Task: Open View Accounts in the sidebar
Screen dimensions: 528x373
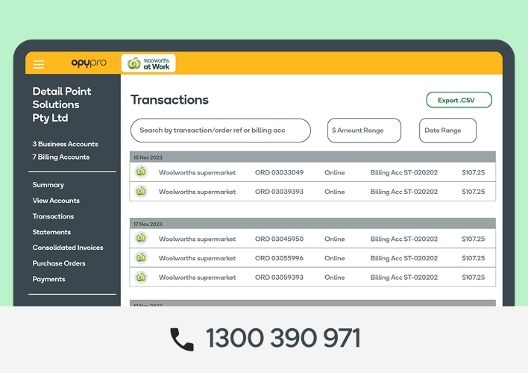Action: (56, 201)
